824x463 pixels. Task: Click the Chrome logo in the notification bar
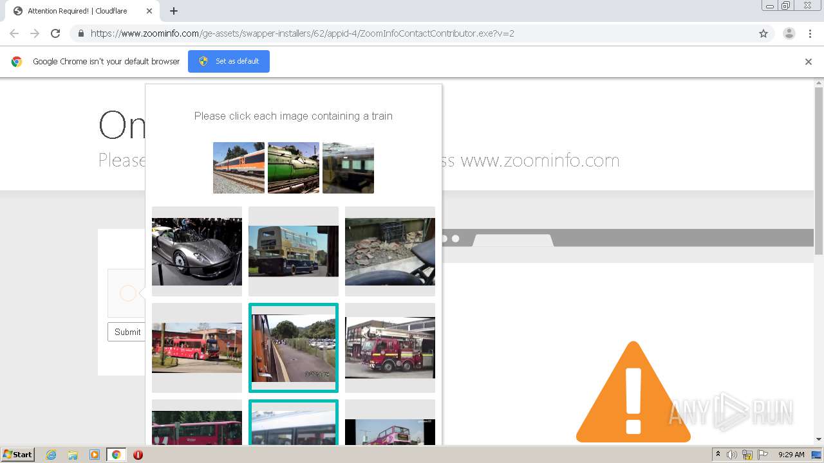[x=17, y=62]
